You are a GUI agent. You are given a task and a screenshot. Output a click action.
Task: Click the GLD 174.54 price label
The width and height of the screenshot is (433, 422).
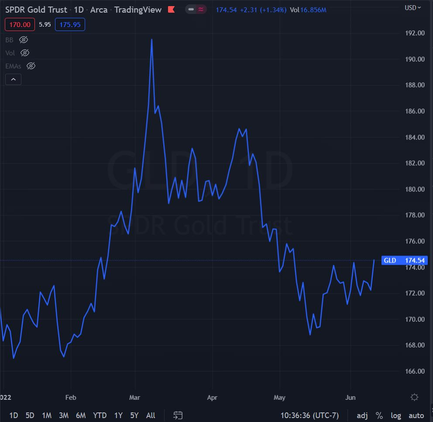(404, 260)
